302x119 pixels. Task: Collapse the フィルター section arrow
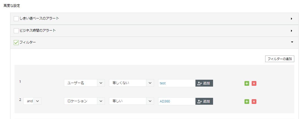coord(292,42)
